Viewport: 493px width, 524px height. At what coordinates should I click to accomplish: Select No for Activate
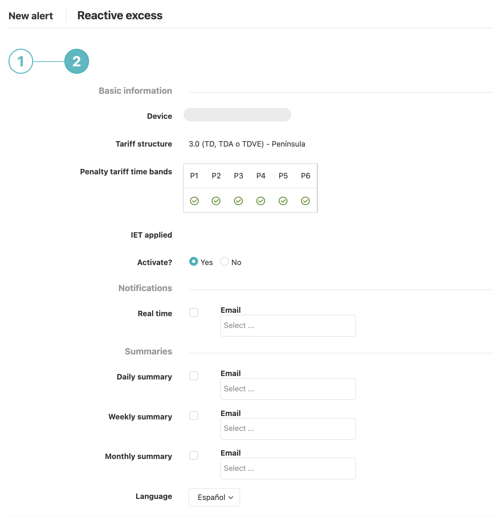(x=224, y=261)
